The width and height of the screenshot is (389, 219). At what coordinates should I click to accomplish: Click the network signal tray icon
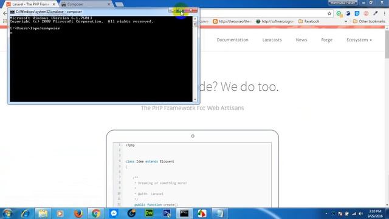click(354, 214)
